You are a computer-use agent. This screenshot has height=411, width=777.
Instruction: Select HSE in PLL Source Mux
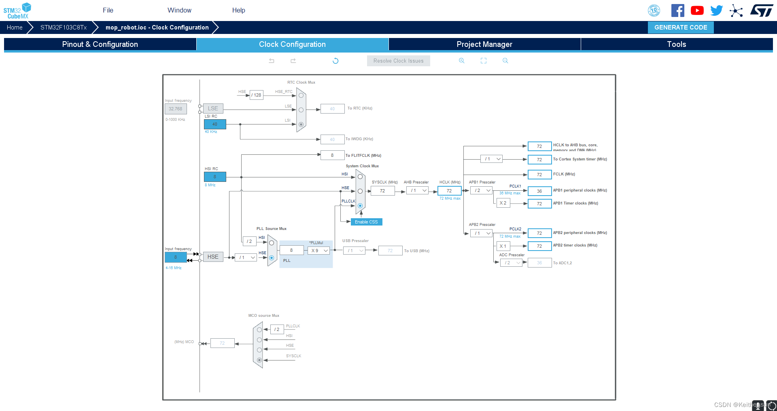272,258
